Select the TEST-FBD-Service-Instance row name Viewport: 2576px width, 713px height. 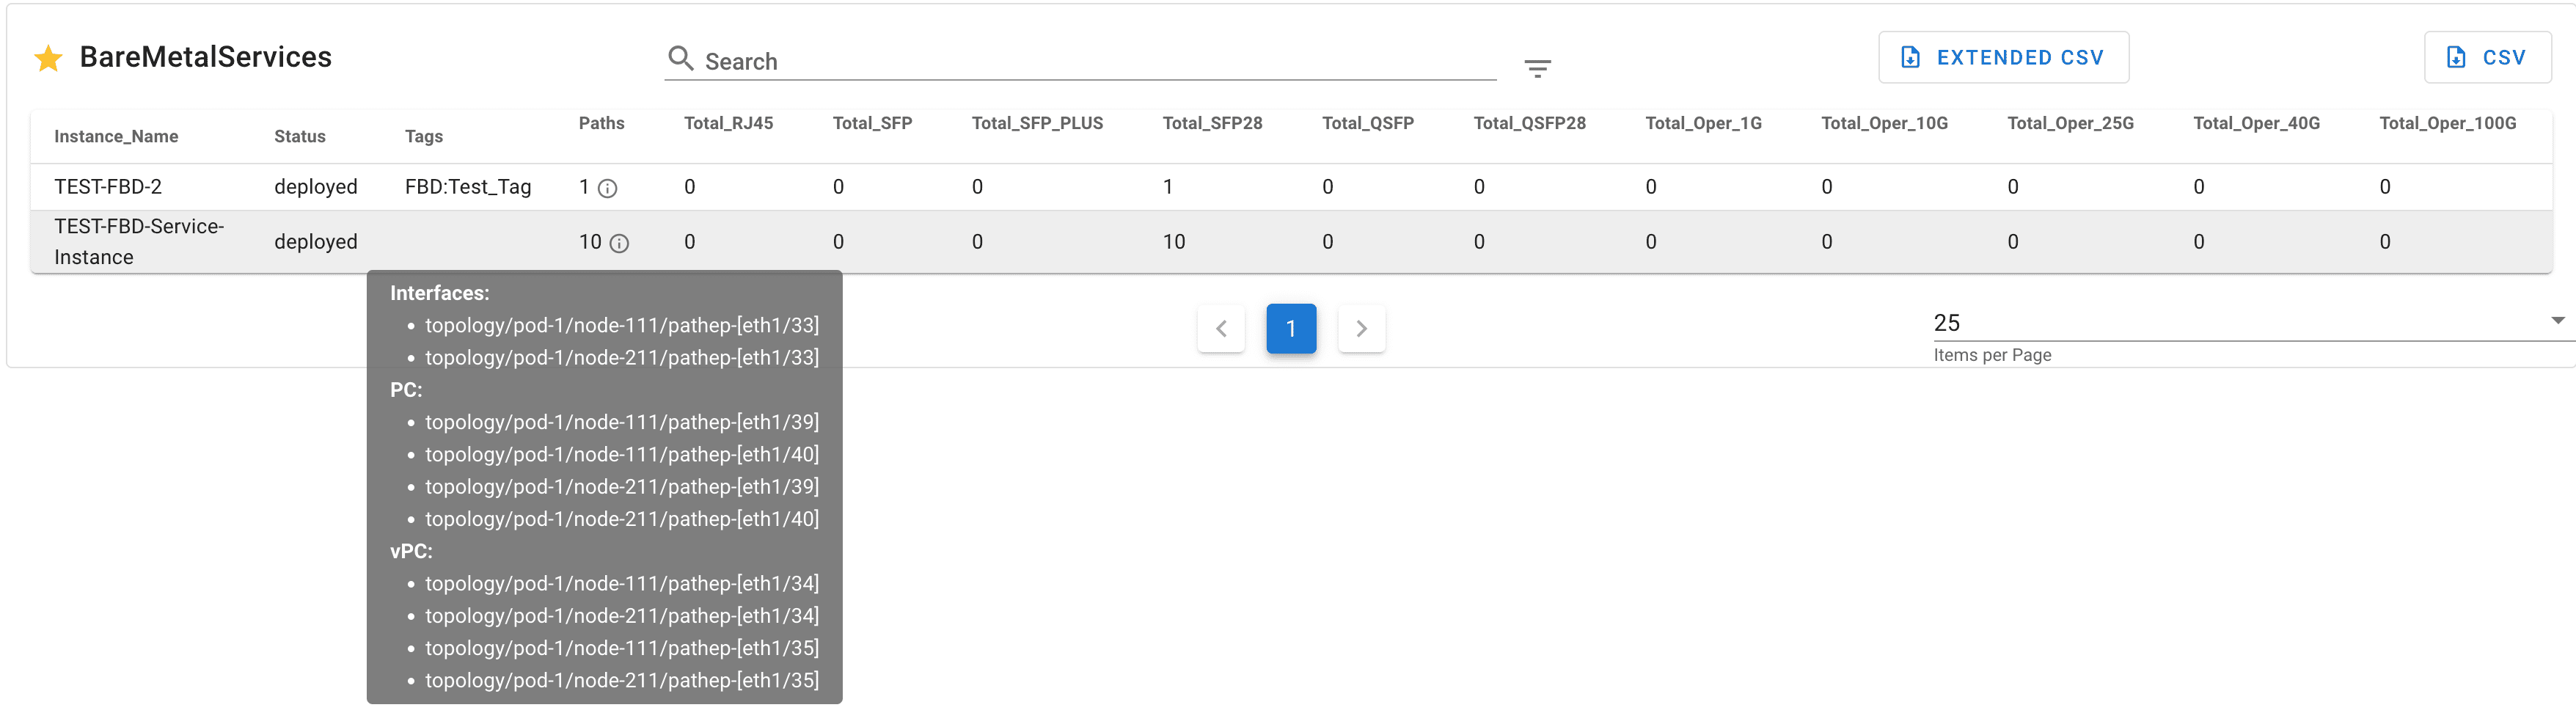tap(139, 242)
